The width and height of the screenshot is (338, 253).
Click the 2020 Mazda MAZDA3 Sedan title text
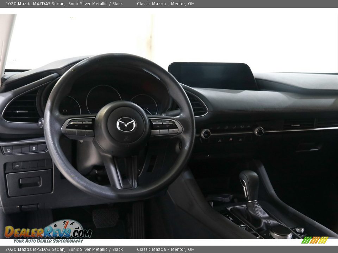35,4
